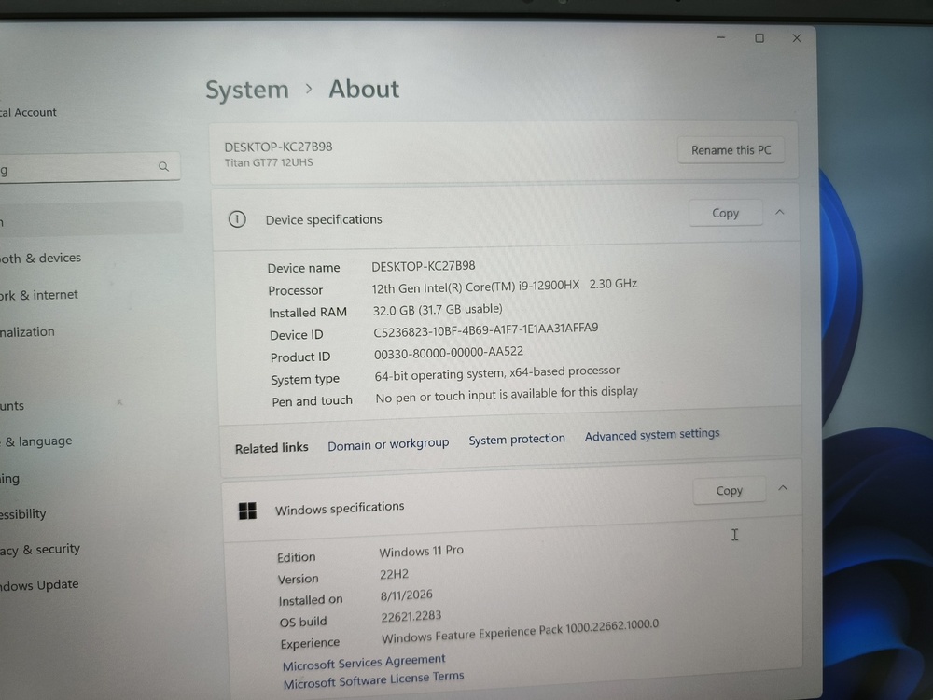Screen dimensions: 933x700
Task: Click the Device specifications info icon
Action: click(237, 219)
